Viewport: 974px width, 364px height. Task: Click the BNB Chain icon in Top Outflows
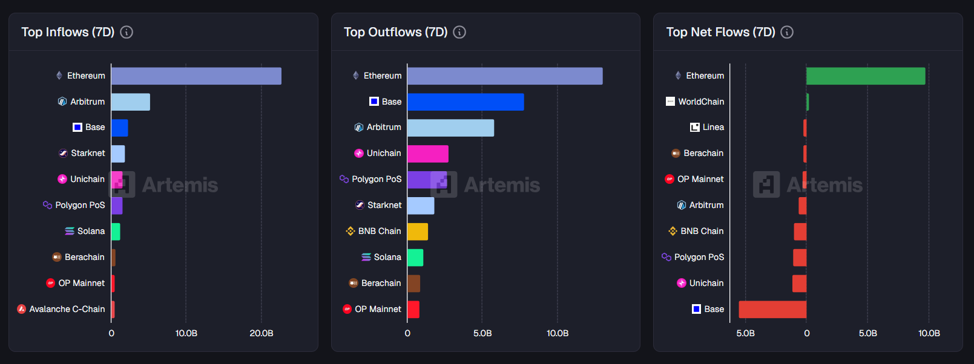pyautogui.click(x=350, y=231)
